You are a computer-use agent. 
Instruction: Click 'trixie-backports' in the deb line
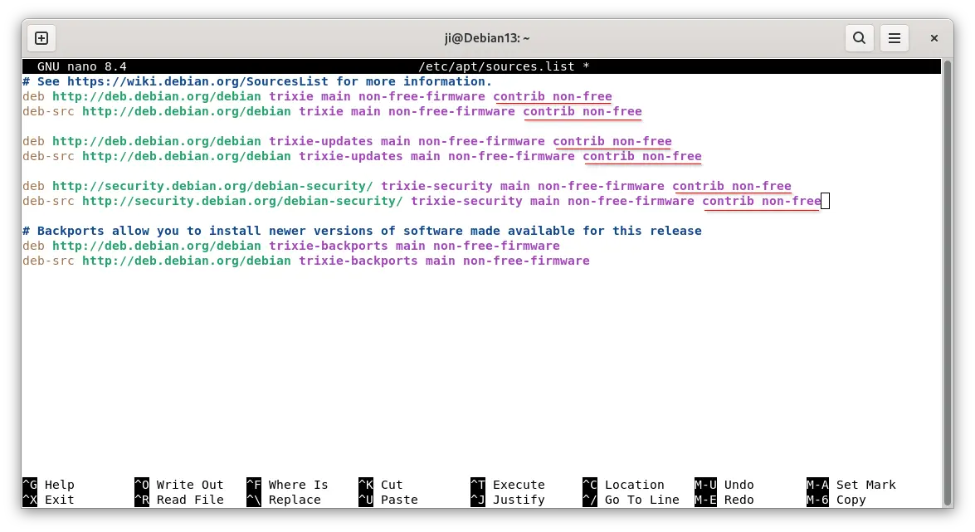pyautogui.click(x=329, y=246)
